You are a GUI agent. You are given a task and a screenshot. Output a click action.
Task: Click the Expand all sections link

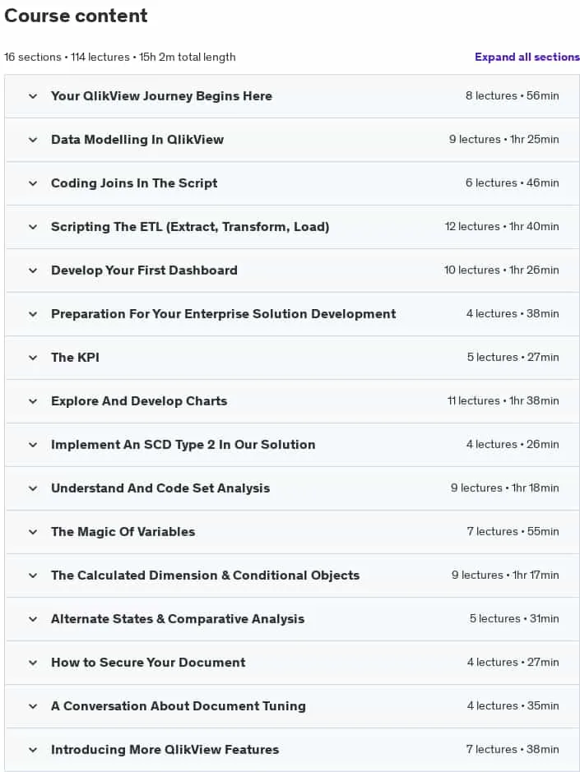(527, 57)
